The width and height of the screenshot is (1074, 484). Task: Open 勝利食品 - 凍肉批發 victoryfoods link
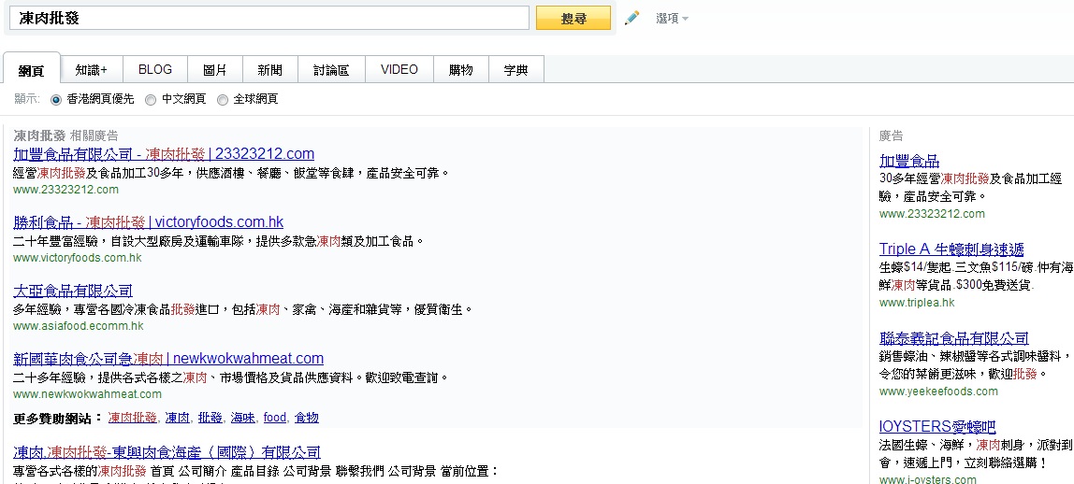point(148,222)
